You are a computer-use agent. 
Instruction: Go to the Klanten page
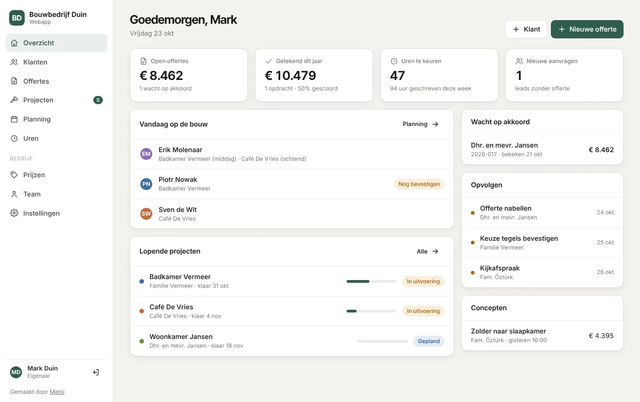point(56,62)
